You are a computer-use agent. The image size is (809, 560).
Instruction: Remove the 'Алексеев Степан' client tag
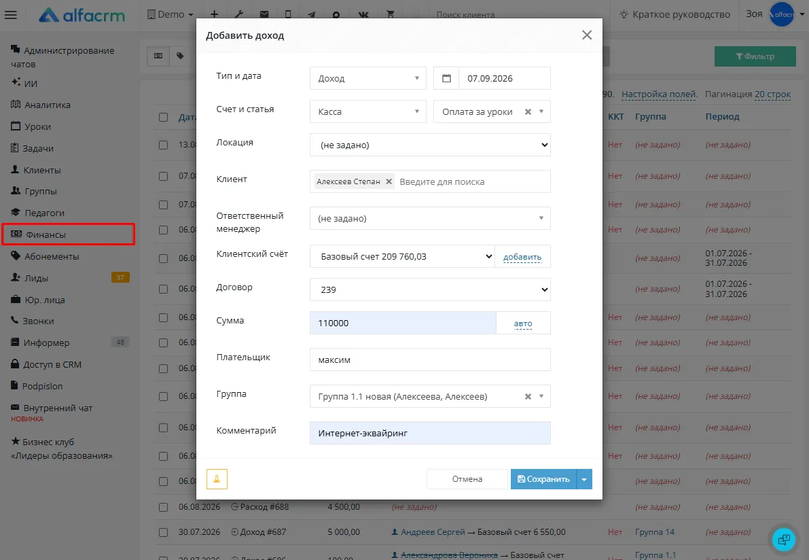pyautogui.click(x=389, y=181)
